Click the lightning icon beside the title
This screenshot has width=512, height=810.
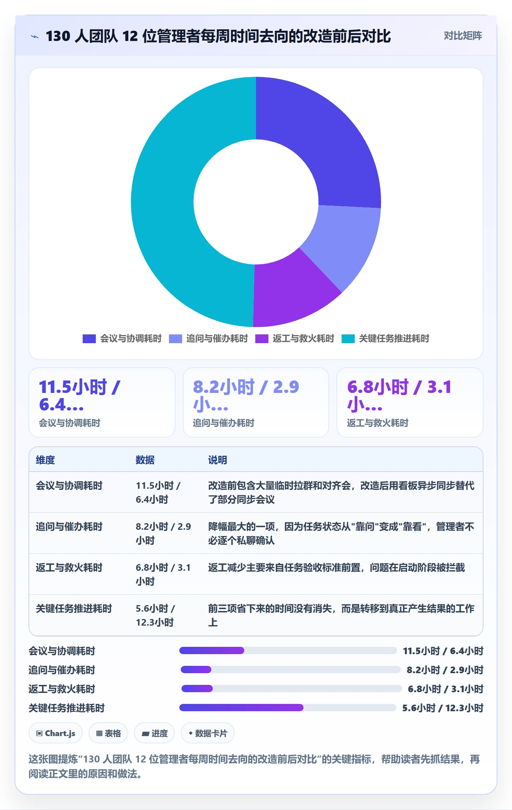pos(35,37)
